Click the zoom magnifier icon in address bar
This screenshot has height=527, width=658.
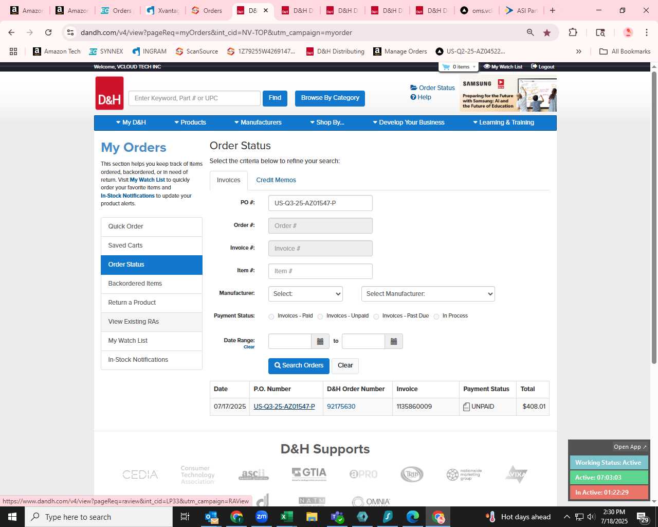[x=530, y=32]
